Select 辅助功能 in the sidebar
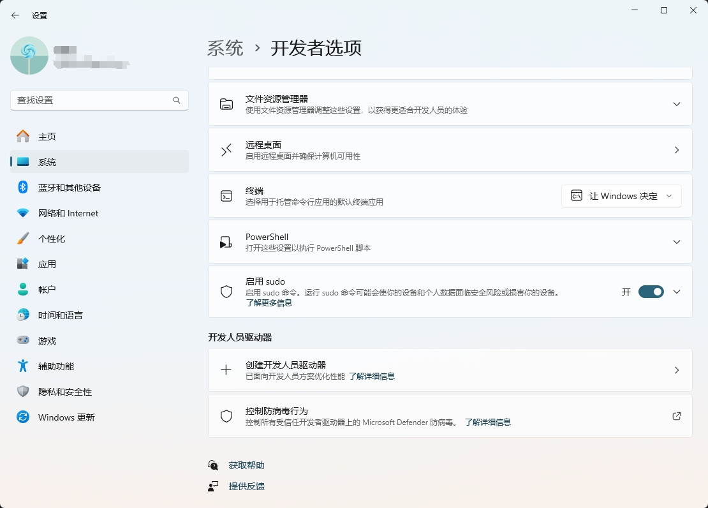This screenshot has height=508, width=708. point(100,366)
